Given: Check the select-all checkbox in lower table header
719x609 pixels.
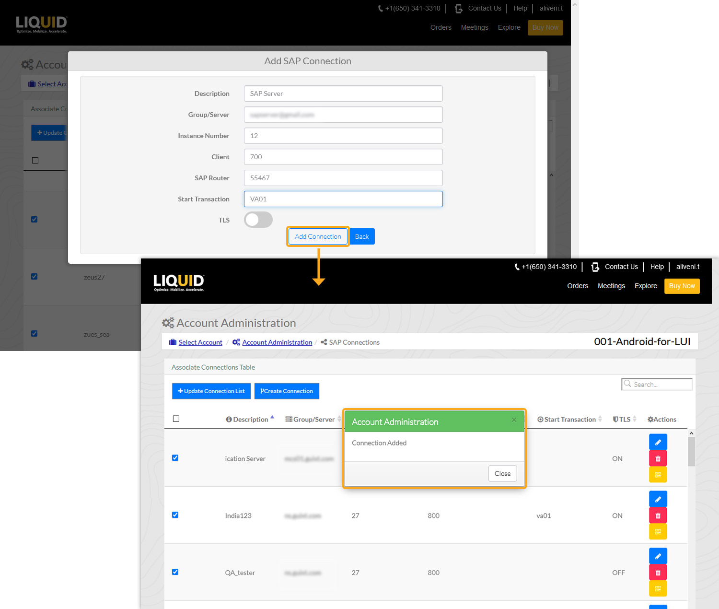Looking at the screenshot, I should tap(176, 419).
